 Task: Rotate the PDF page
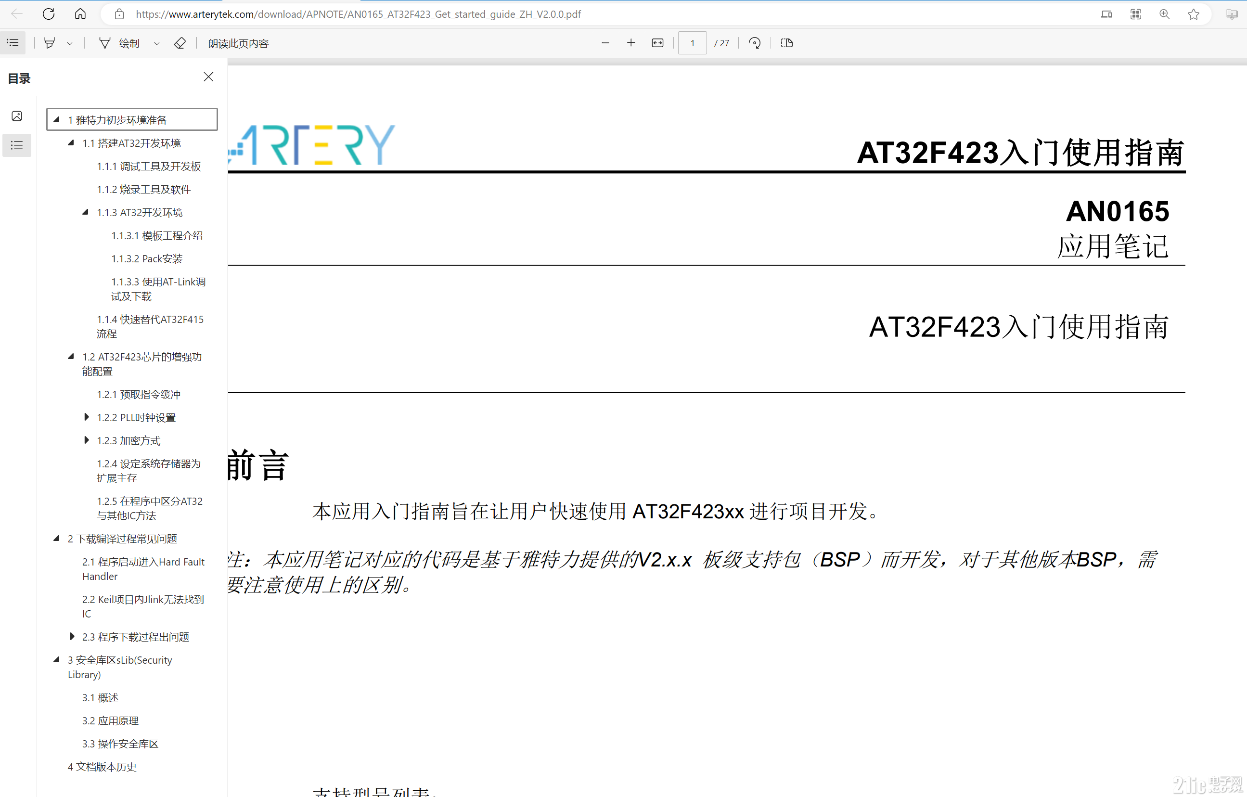click(x=755, y=43)
